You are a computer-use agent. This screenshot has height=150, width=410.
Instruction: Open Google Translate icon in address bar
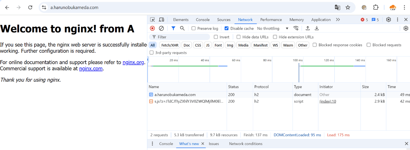tap(337, 7)
